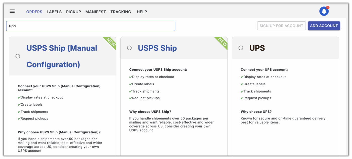Click the SIGN UP FOR ACCOUNT button
Viewport: 352px width, 159px height.
tap(281, 26)
